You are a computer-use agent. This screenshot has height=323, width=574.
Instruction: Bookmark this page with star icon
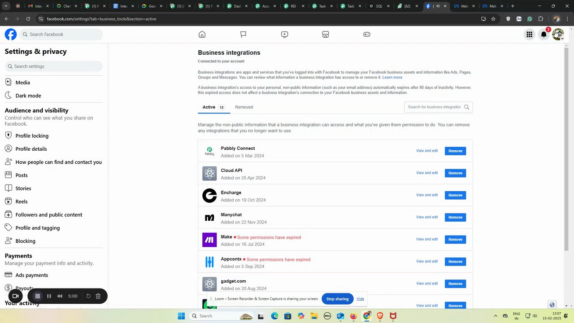click(x=493, y=19)
